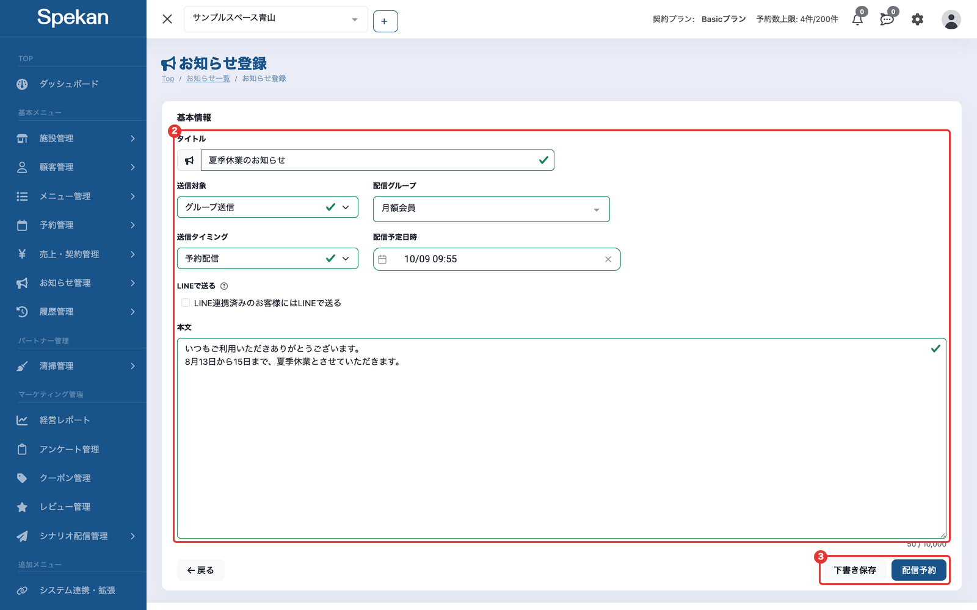
Task: Open the user profile avatar
Action: tap(951, 20)
